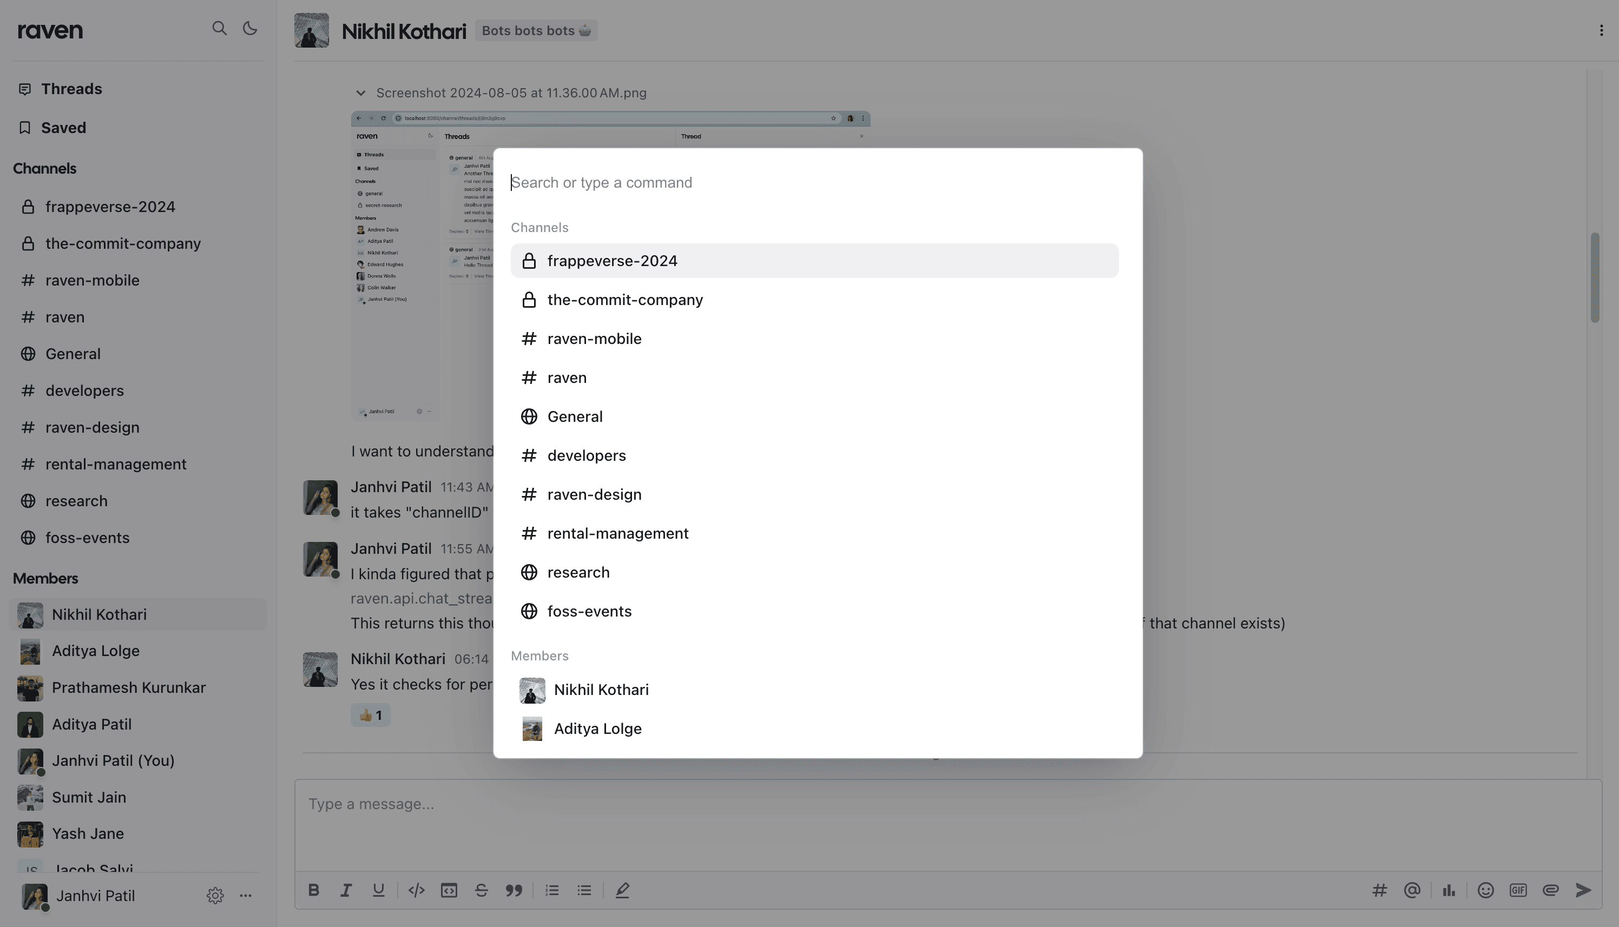Select raven-mobile in the command palette

point(814,339)
